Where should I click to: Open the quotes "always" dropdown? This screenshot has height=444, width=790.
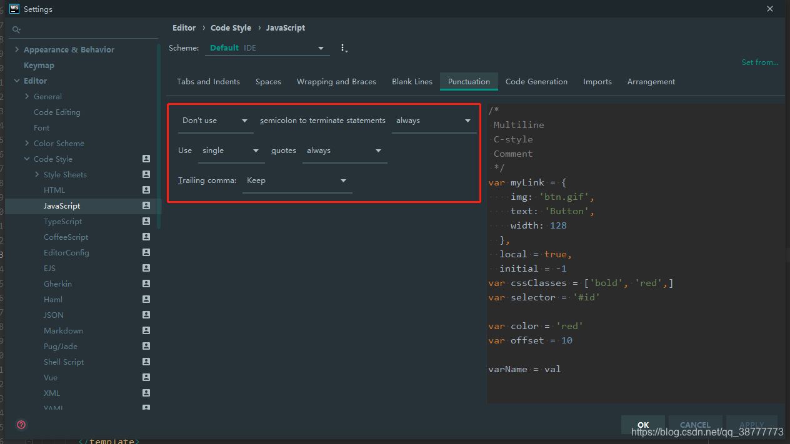click(x=344, y=150)
